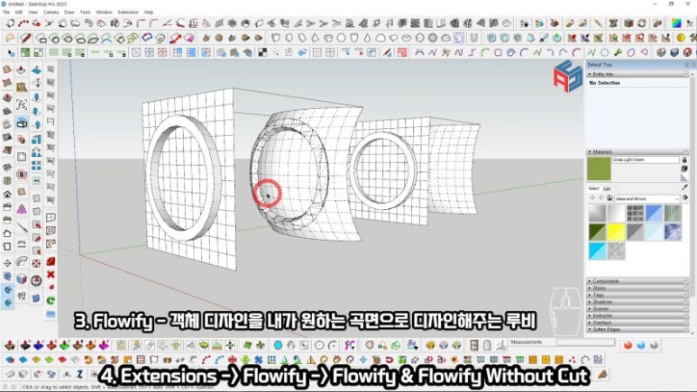Select the cyan blue material swatch
697x392 pixels.
597,251
